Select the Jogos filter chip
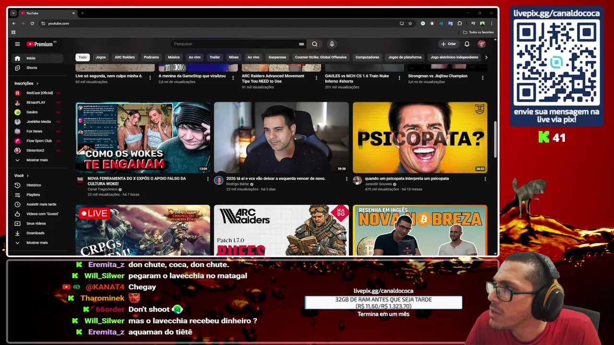This screenshot has width=614, height=345. 101,57
